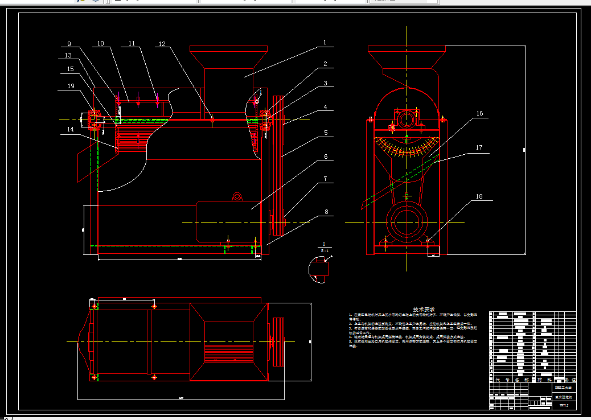Click the 名称 title block header
This screenshot has height=420, width=591.
pyautogui.click(x=522, y=380)
